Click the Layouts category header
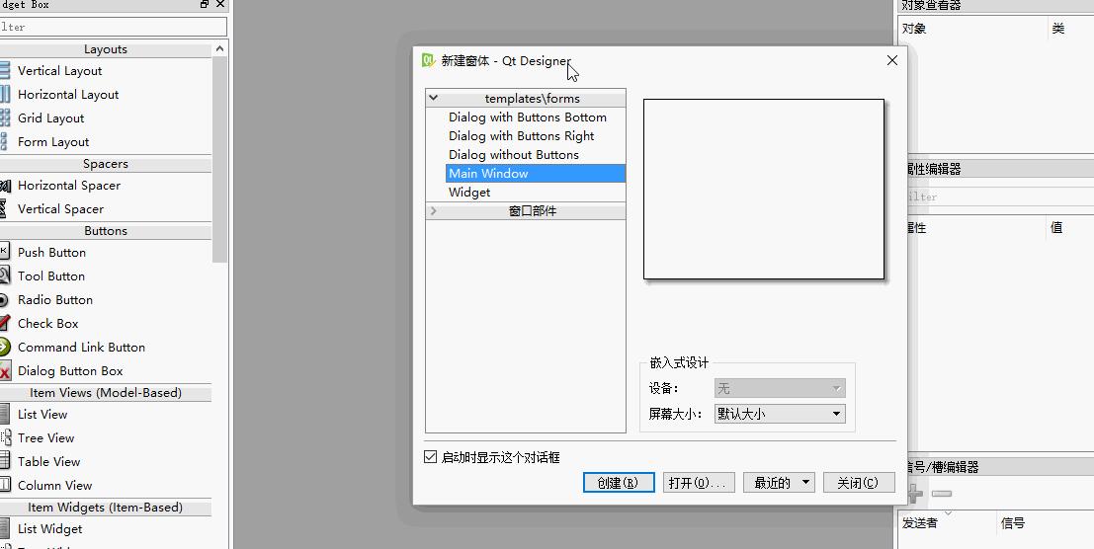The image size is (1094, 549). (x=106, y=49)
